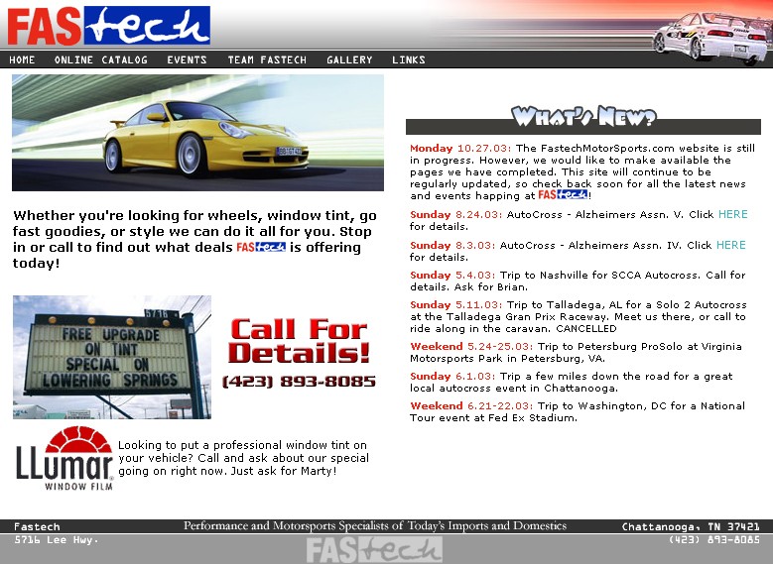Click the white race car image in header
Screen dimensions: 773x564
coord(711,39)
